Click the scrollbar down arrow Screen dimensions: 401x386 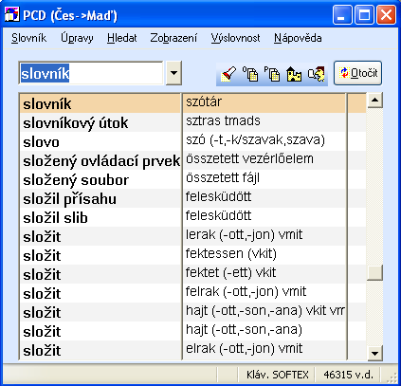tap(374, 353)
